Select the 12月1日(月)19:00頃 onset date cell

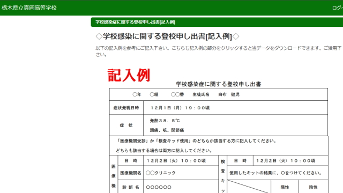235,108
